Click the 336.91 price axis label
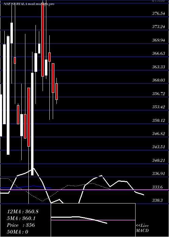169x237 pixels. [x=159, y=173]
